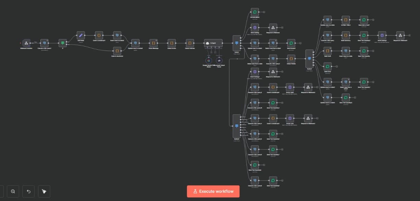The height and width of the screenshot is (201, 420).
Task: Open the Switch2 node
Action: click(x=237, y=126)
